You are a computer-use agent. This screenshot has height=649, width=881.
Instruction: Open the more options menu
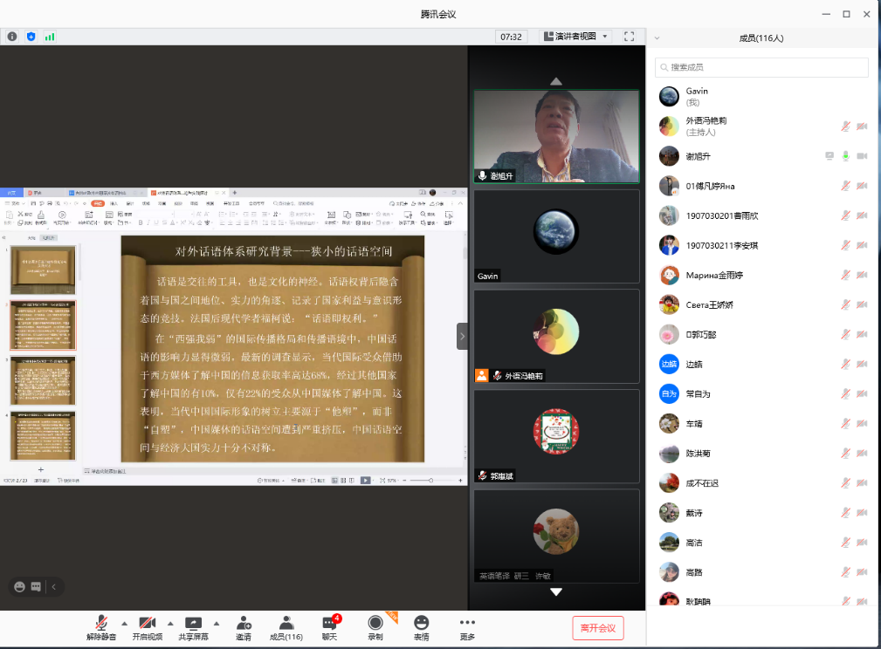pyautogui.click(x=467, y=628)
